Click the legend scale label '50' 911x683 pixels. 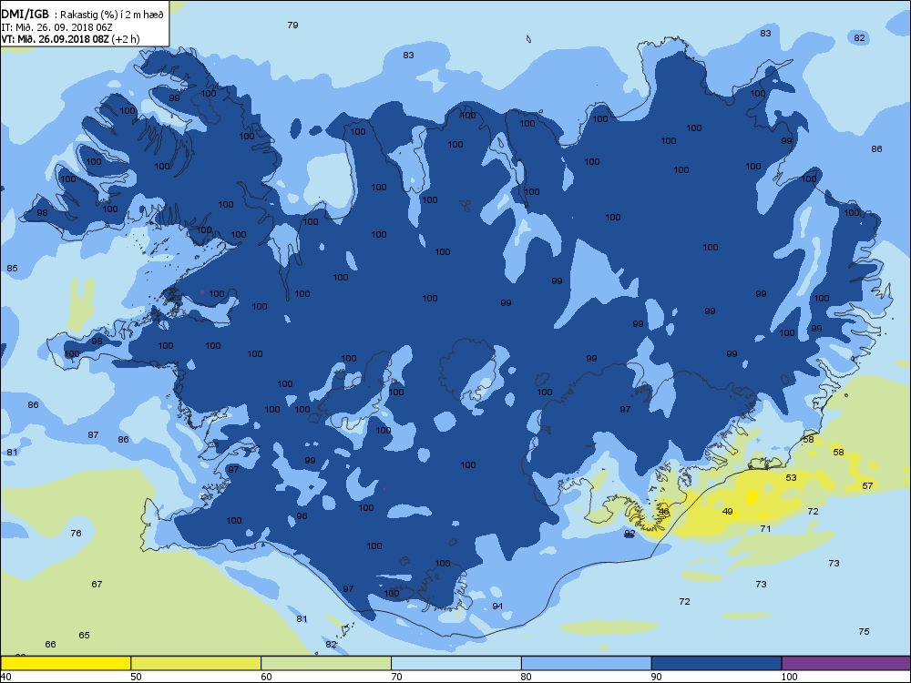(x=136, y=677)
